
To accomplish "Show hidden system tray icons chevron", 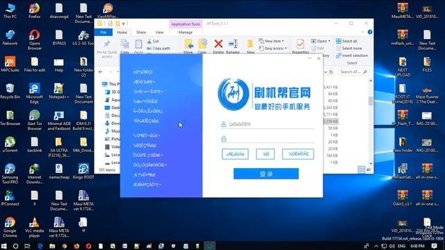I will click(376, 246).
